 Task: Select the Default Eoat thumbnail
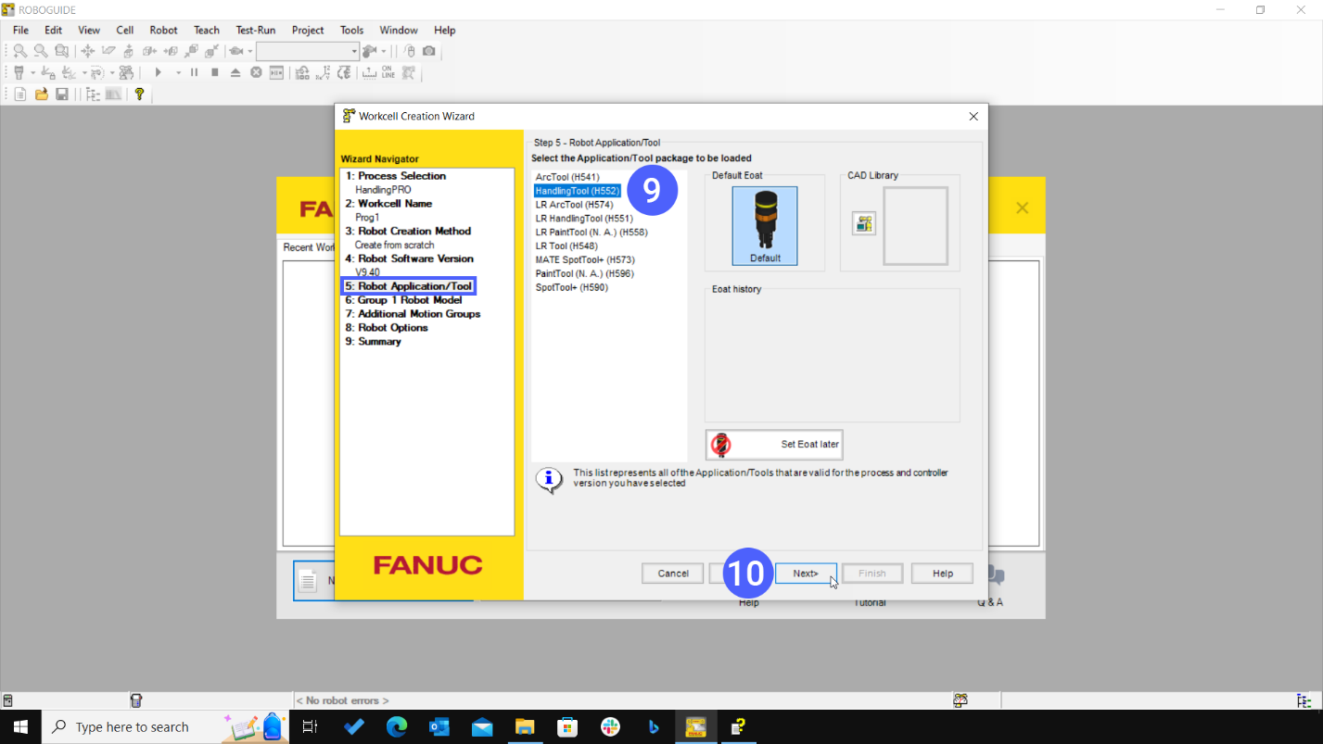coord(764,225)
